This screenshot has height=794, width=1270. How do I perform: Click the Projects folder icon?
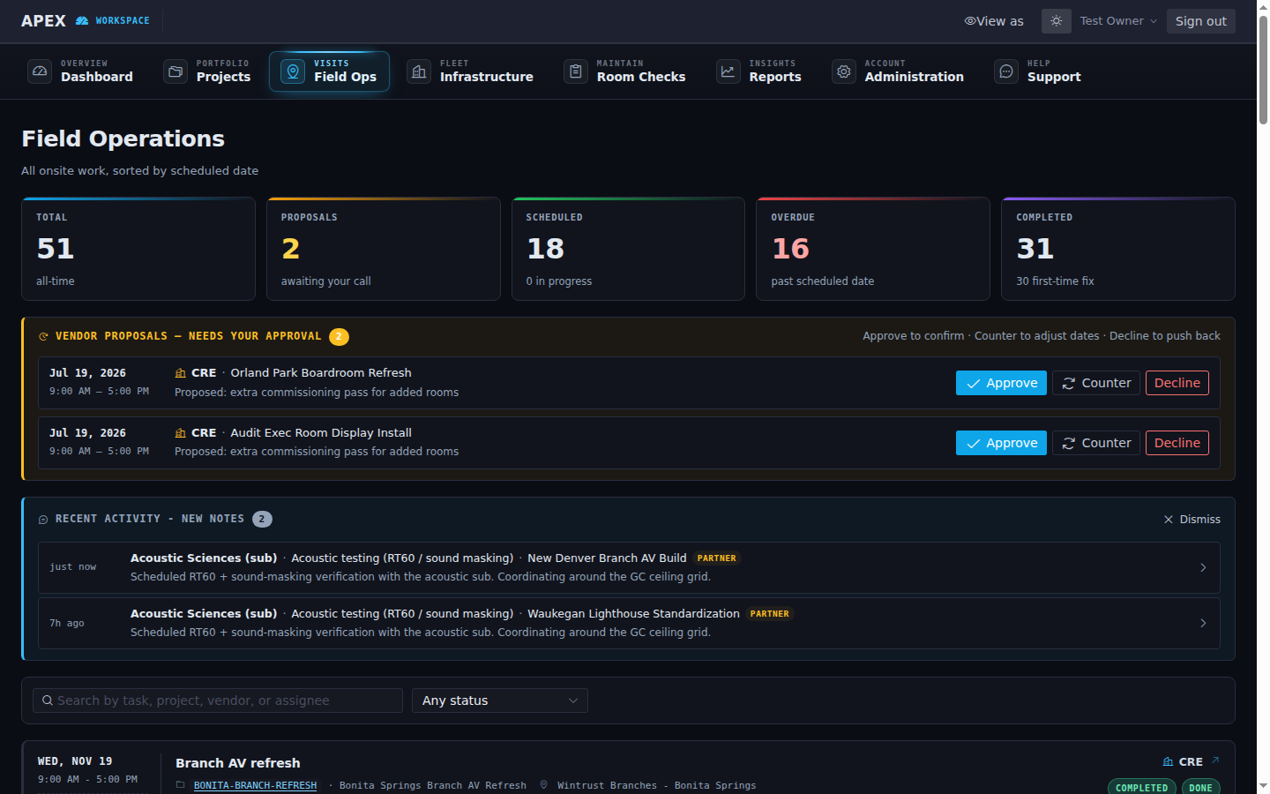pos(176,71)
